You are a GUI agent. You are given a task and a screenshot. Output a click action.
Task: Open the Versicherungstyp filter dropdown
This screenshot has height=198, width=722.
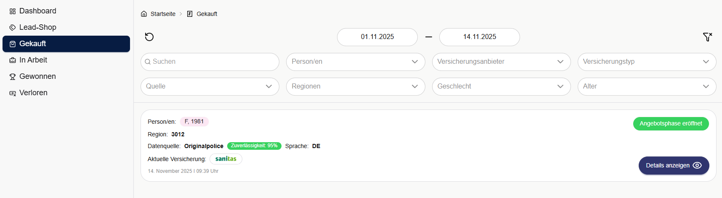click(x=647, y=62)
